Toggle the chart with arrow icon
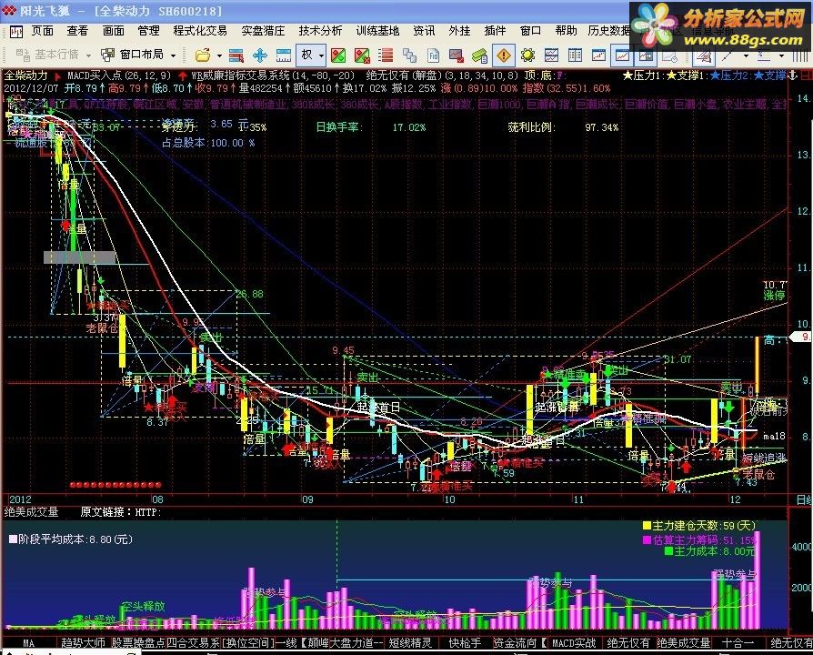The width and height of the screenshot is (813, 655). 646,55
